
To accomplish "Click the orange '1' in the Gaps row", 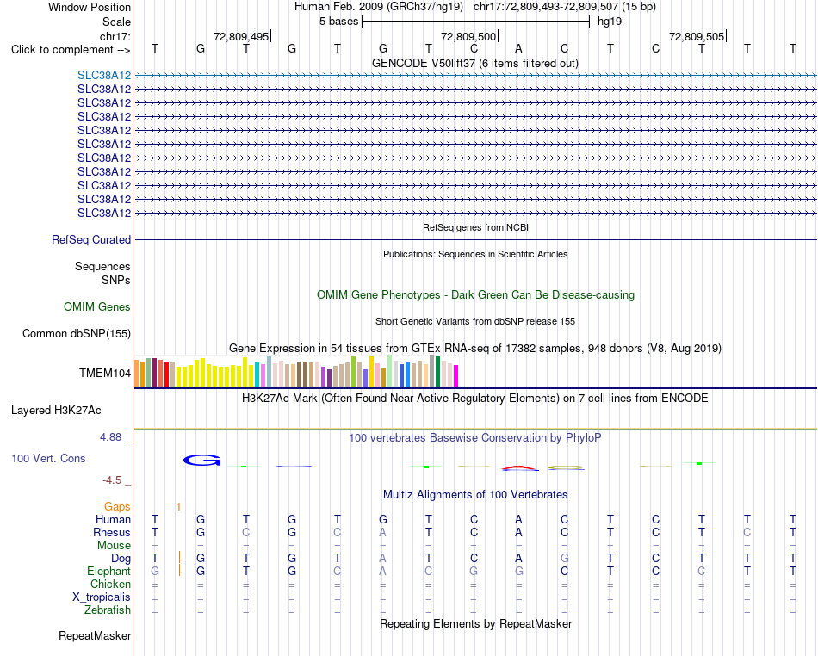I will [178, 507].
